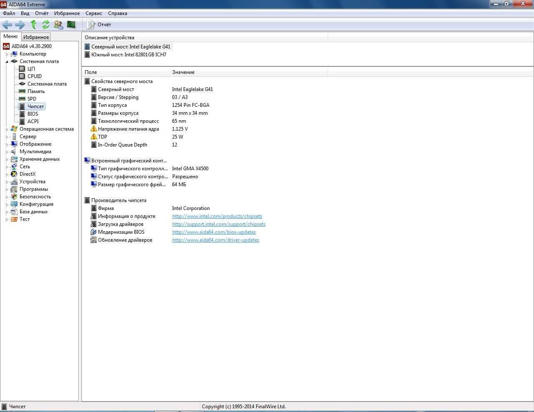Click the Напряжение питания ядра warning icon
534x412 pixels.
(94, 129)
